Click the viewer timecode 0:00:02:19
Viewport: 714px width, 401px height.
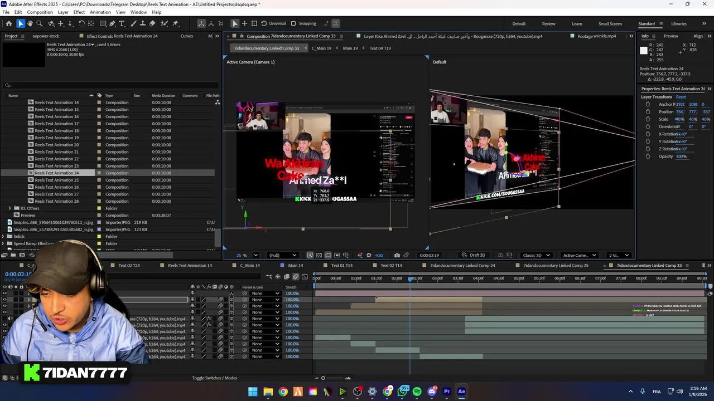429,255
